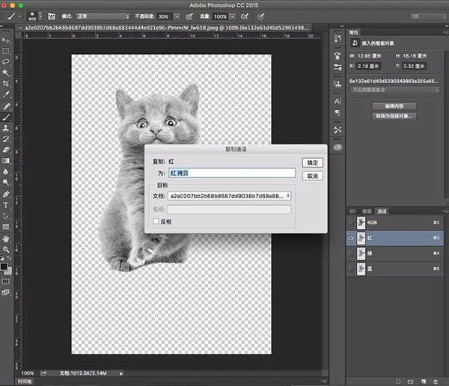Open the 文档 destination document dropdown
This screenshot has height=386, width=449.
tap(230, 196)
